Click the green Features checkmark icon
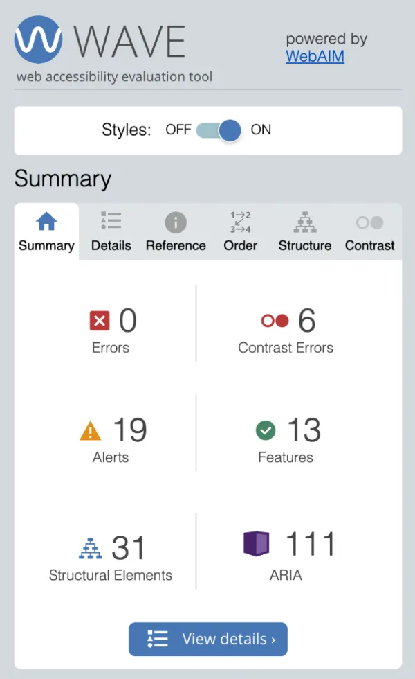The image size is (415, 679). pyautogui.click(x=266, y=430)
